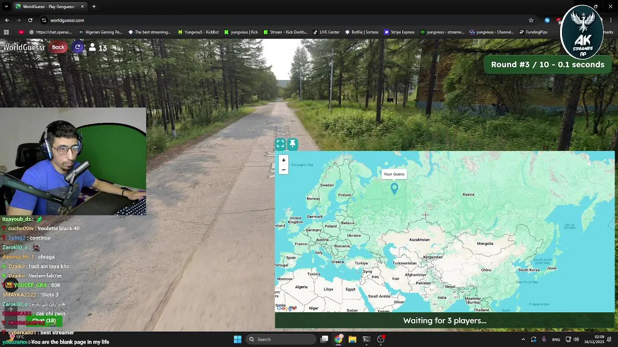
Task: Open network settings tray icon
Action: pos(568,339)
